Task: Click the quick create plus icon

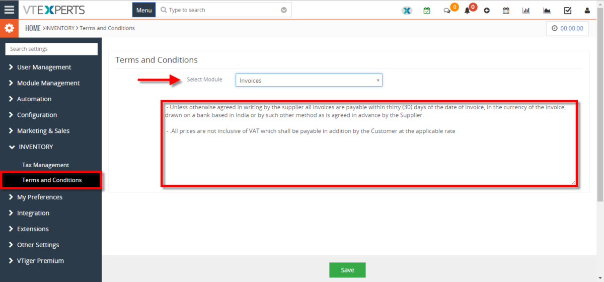Action: click(x=487, y=11)
